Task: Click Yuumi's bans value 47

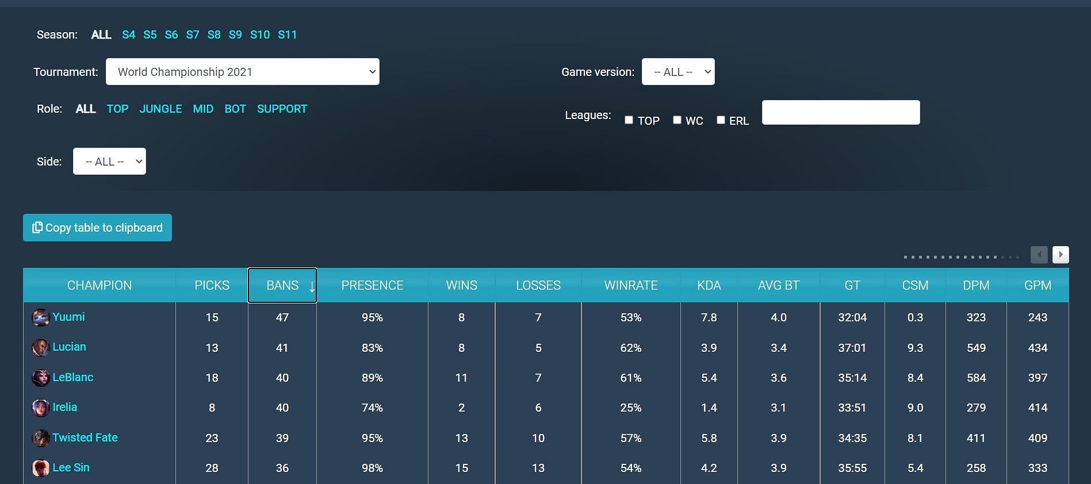Action: point(282,317)
